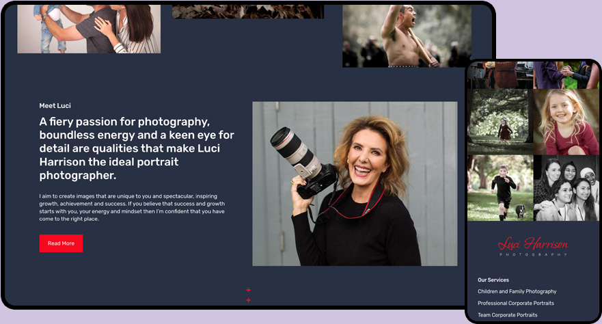The width and height of the screenshot is (602, 324).
Task: Open the black-and-white group of women thumbnail
Action: point(566,188)
